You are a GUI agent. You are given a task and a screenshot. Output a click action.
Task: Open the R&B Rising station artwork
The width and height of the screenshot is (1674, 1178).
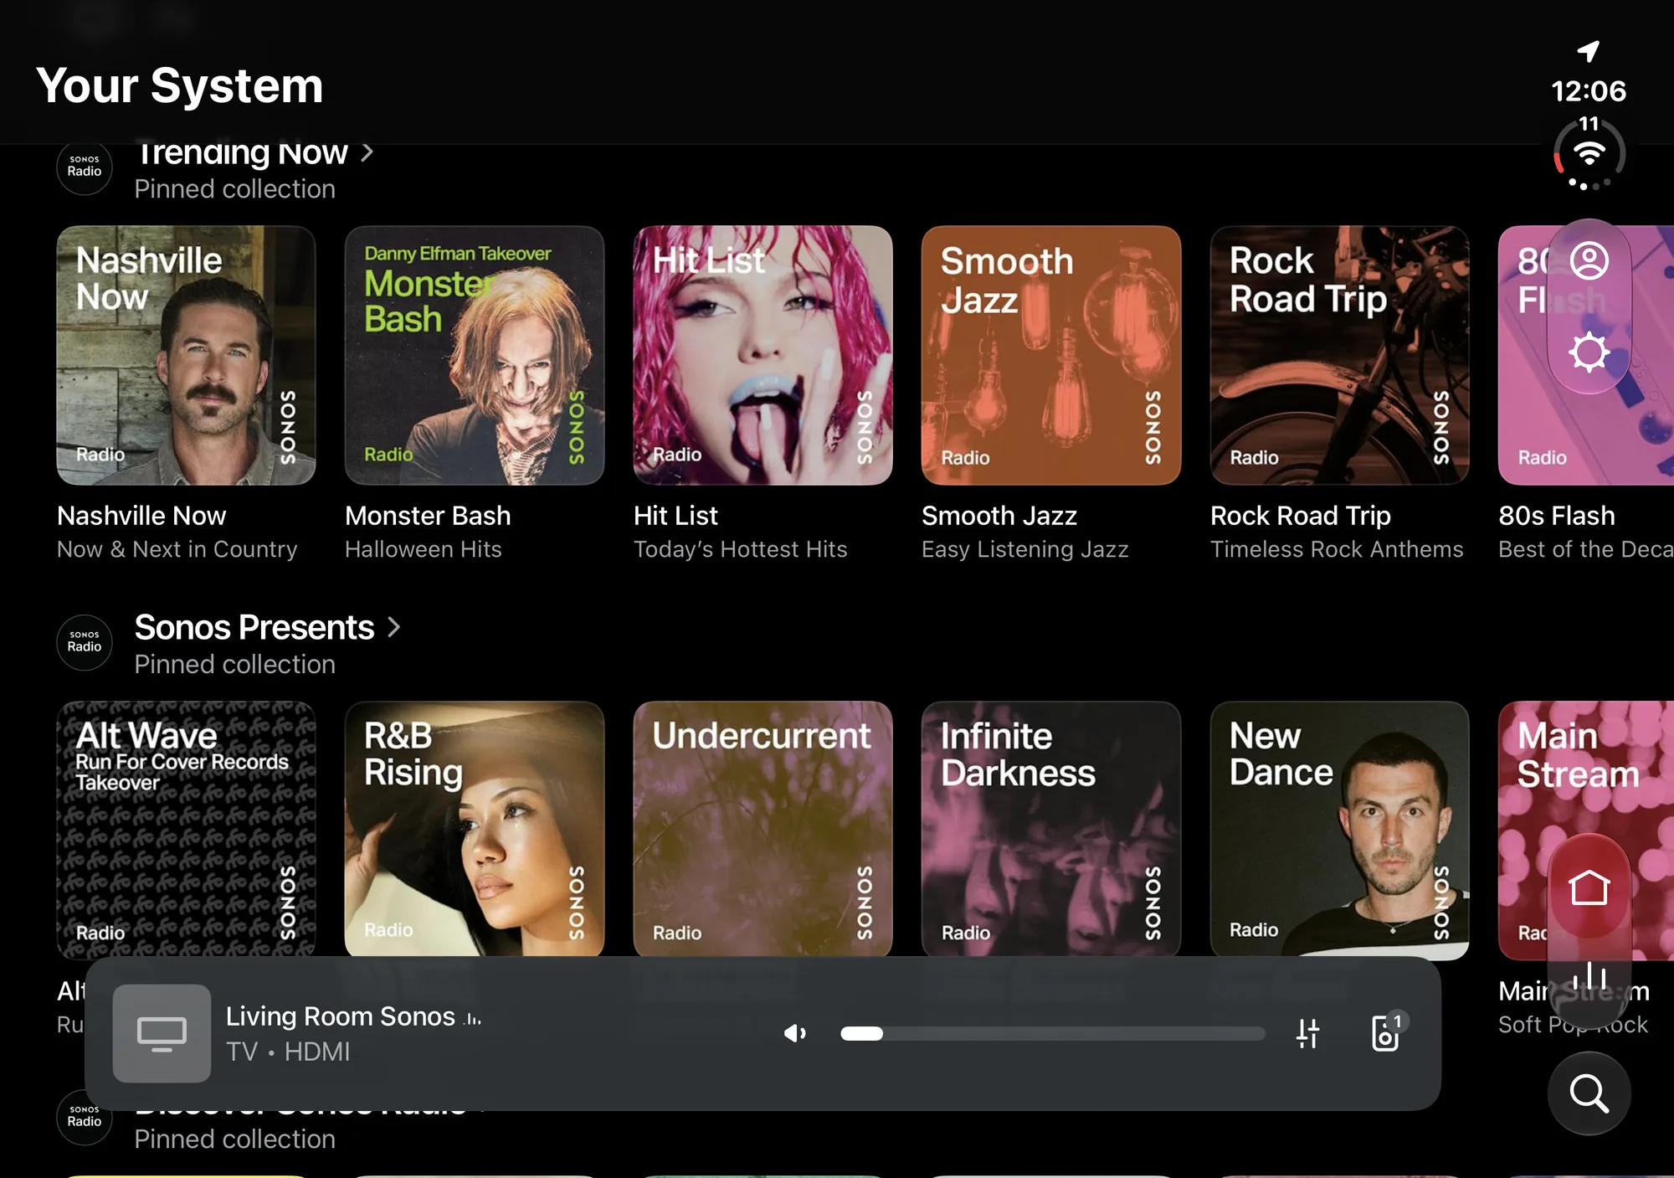point(475,829)
